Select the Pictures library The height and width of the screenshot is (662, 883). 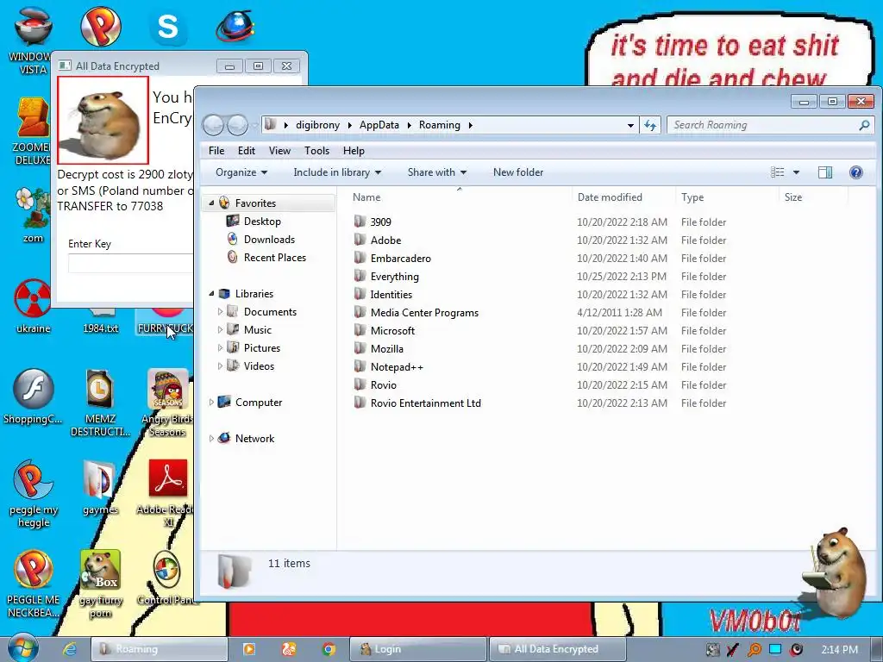(261, 348)
